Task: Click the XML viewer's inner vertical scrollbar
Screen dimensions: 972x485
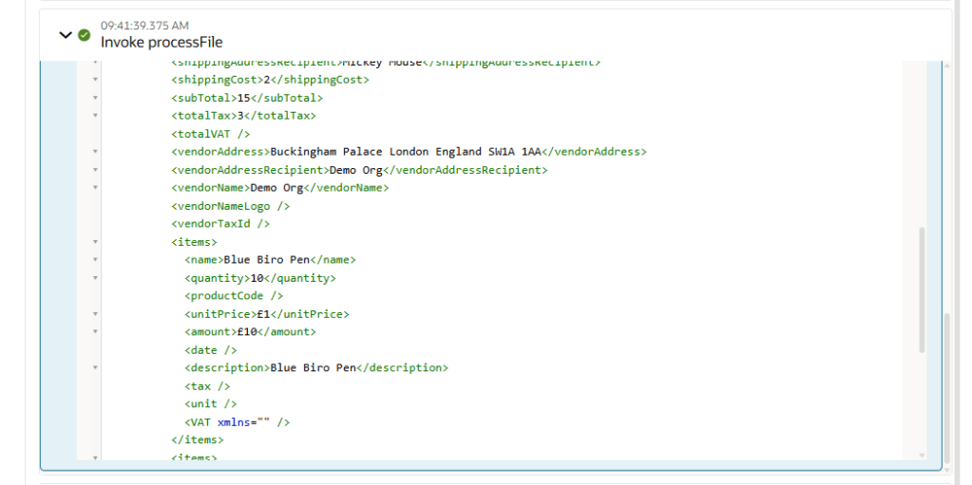Action: click(921, 289)
